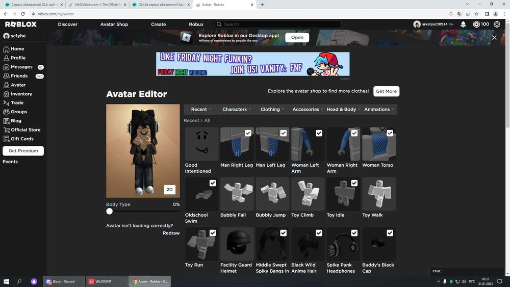This screenshot has width=510, height=287.
Task: Uncheck the Man Right Leg item
Action: click(x=248, y=133)
